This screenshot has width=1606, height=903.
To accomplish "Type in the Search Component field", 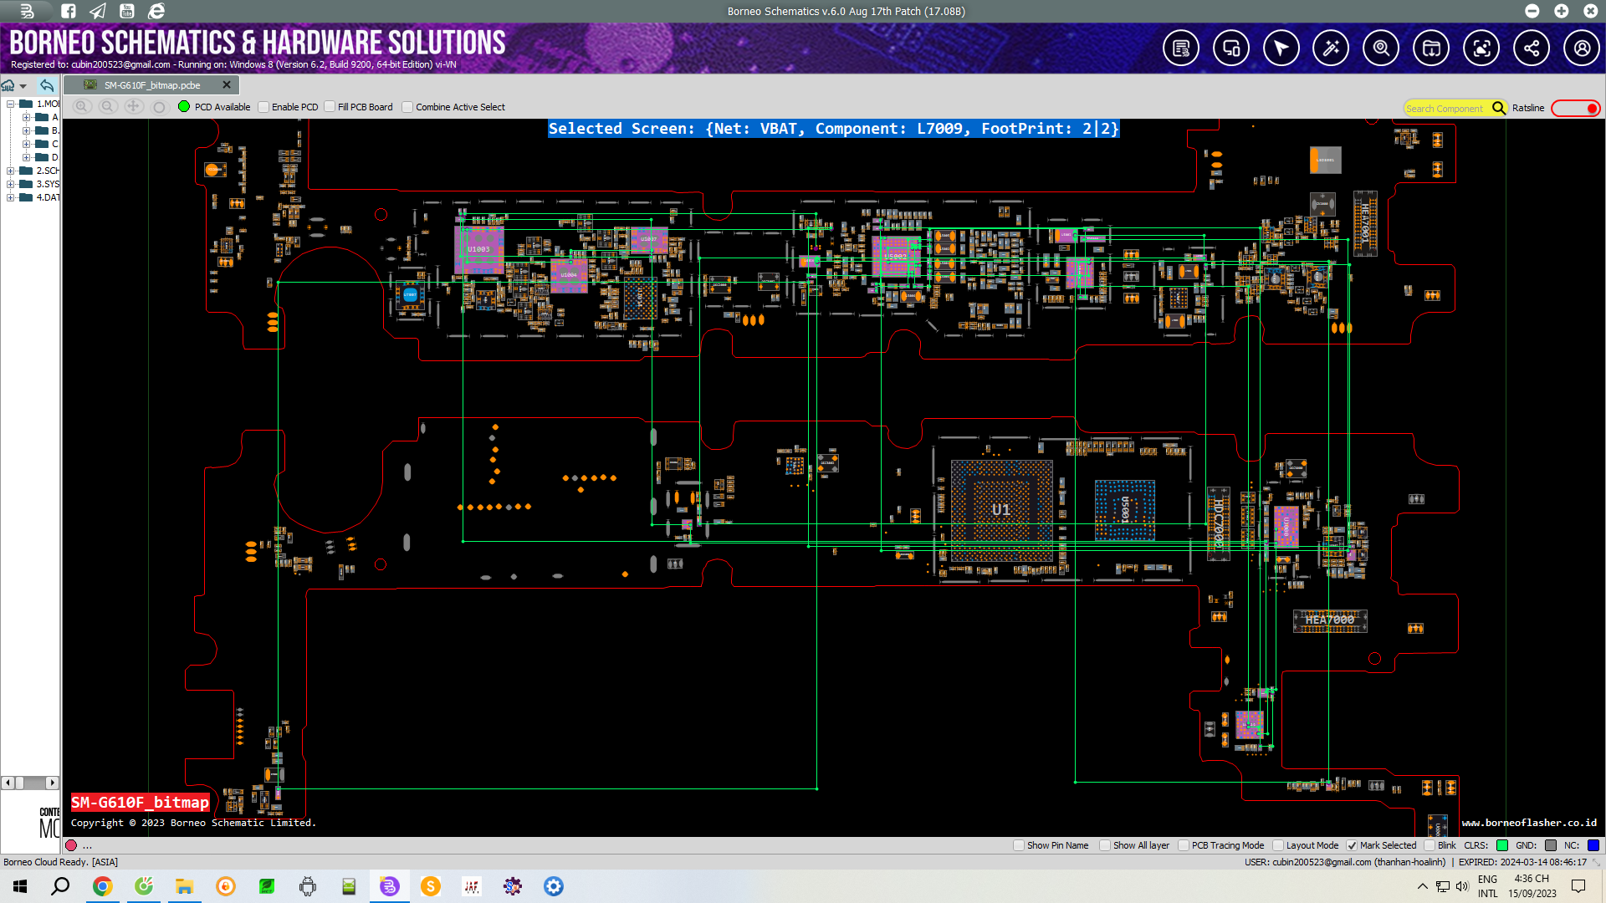I will click(x=1446, y=108).
